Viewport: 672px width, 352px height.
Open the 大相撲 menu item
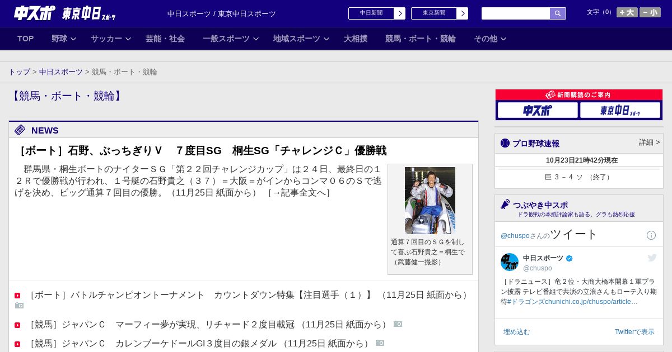(x=356, y=39)
